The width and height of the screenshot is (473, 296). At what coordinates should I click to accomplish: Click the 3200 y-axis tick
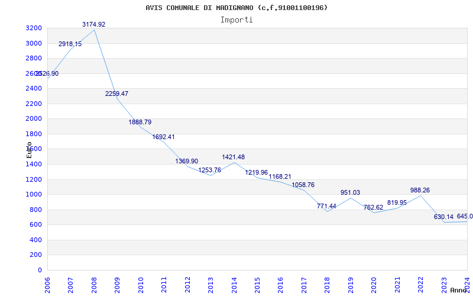coord(34,28)
